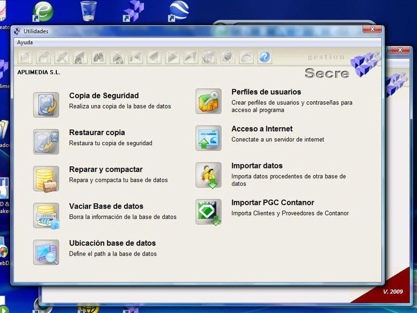Open the Importar PGC Contanor green icon
This screenshot has width=417, height=313.
pyautogui.click(x=208, y=212)
